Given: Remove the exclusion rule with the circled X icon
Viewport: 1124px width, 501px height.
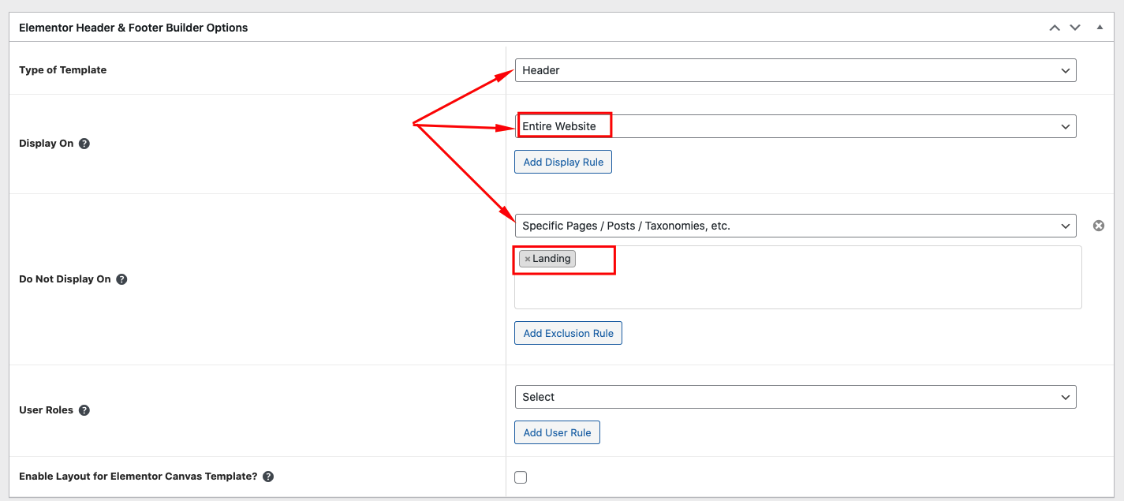Looking at the screenshot, I should click(1099, 226).
